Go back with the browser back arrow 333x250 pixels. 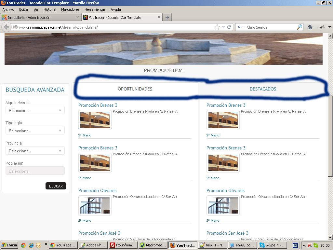(x=6, y=27)
